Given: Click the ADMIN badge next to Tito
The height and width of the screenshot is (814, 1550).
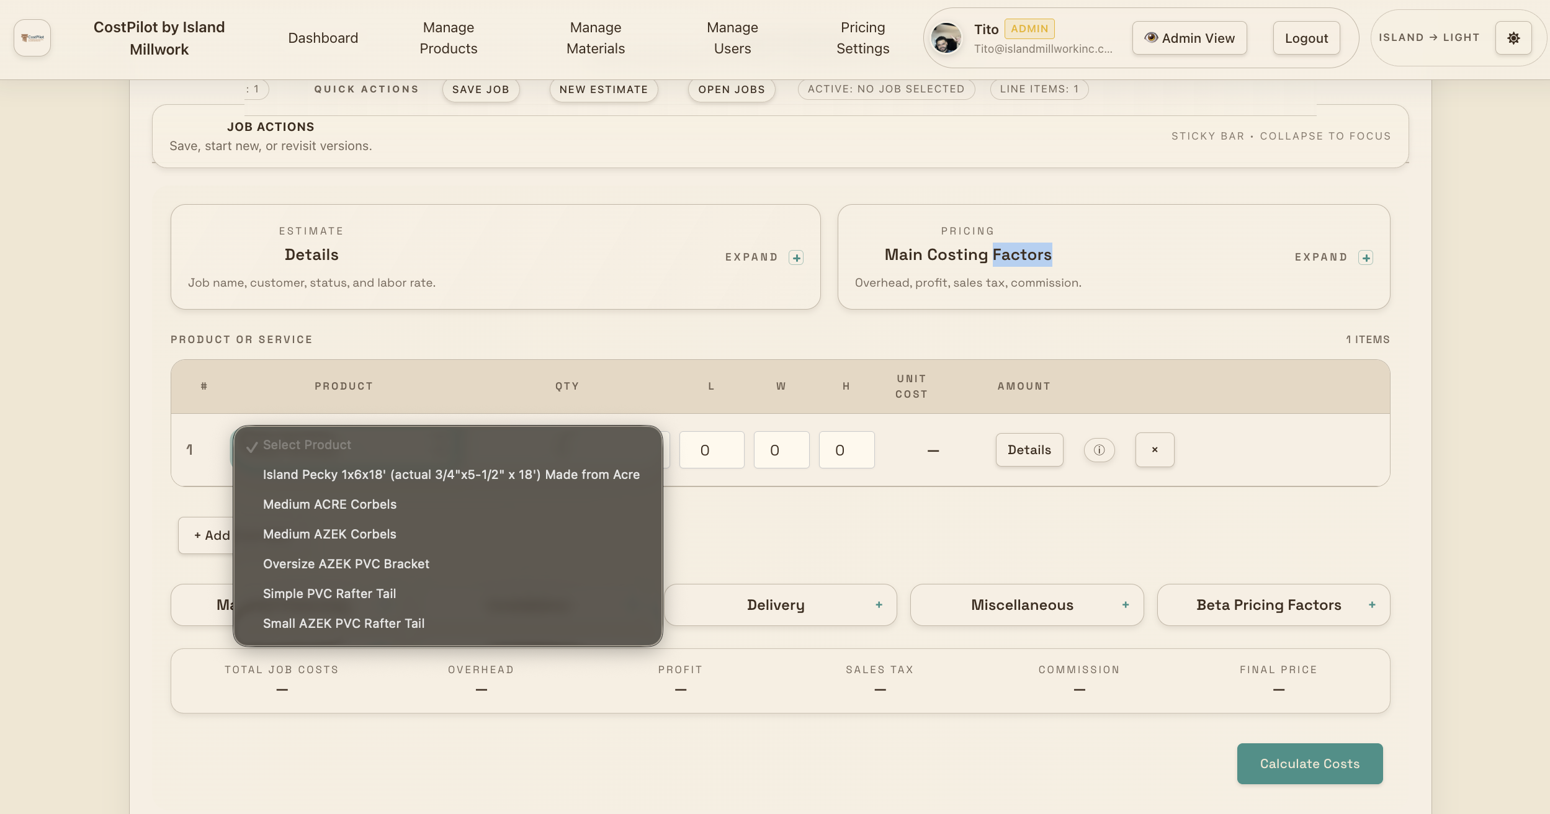Looking at the screenshot, I should click(1029, 29).
